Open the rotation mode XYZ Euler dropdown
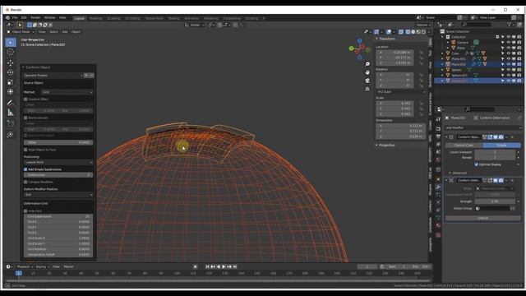Viewport: 526px width, 296px height. tap(400, 91)
